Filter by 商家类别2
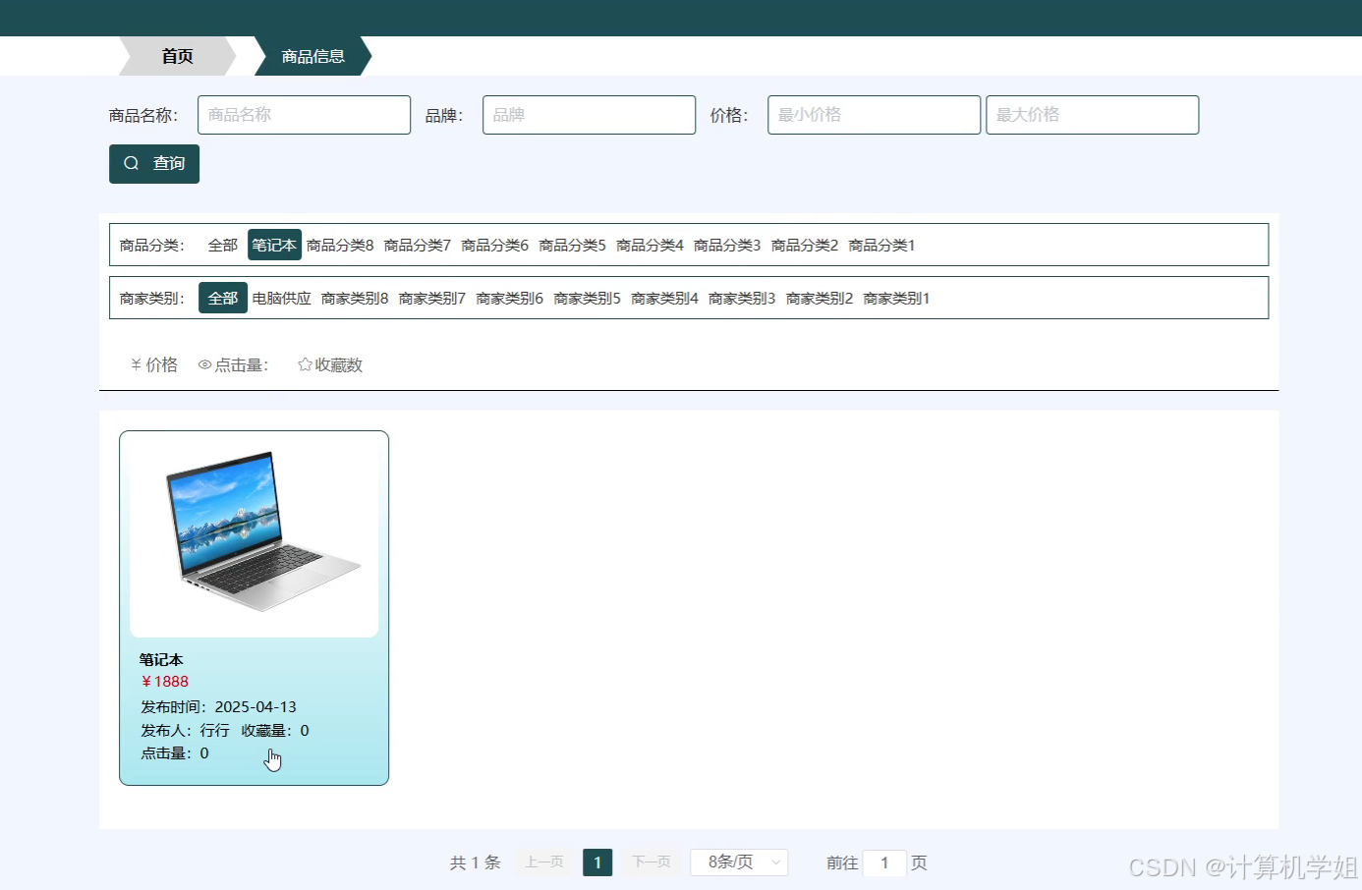 pyautogui.click(x=820, y=298)
